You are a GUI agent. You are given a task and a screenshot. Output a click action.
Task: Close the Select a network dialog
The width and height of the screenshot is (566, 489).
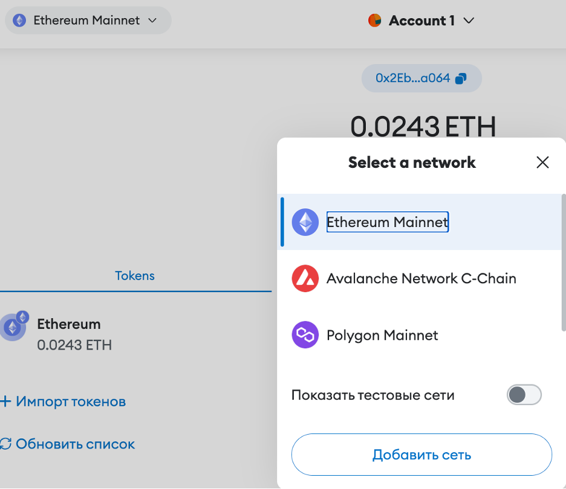pyautogui.click(x=542, y=162)
